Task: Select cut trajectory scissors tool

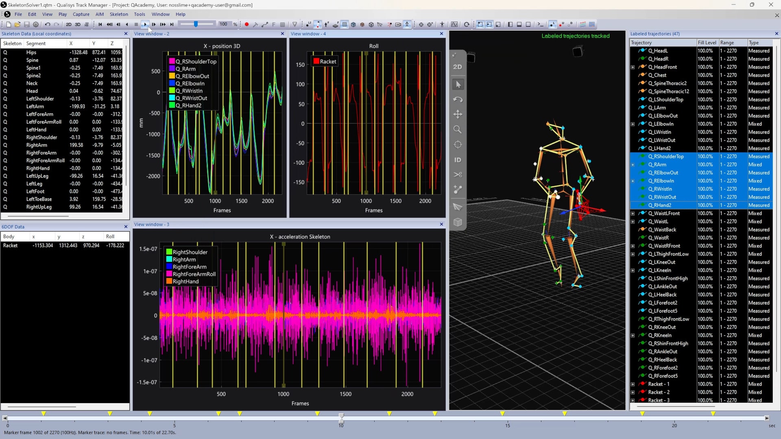Action: pyautogui.click(x=458, y=175)
